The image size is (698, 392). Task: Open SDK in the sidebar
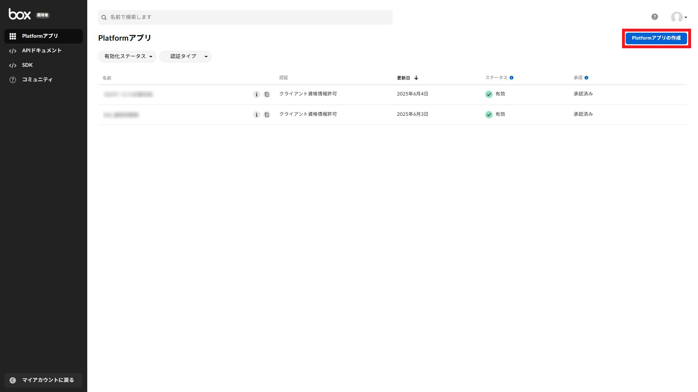27,65
